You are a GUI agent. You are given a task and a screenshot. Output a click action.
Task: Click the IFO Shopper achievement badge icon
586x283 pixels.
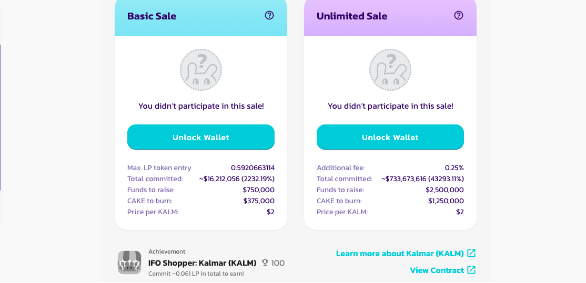129,262
